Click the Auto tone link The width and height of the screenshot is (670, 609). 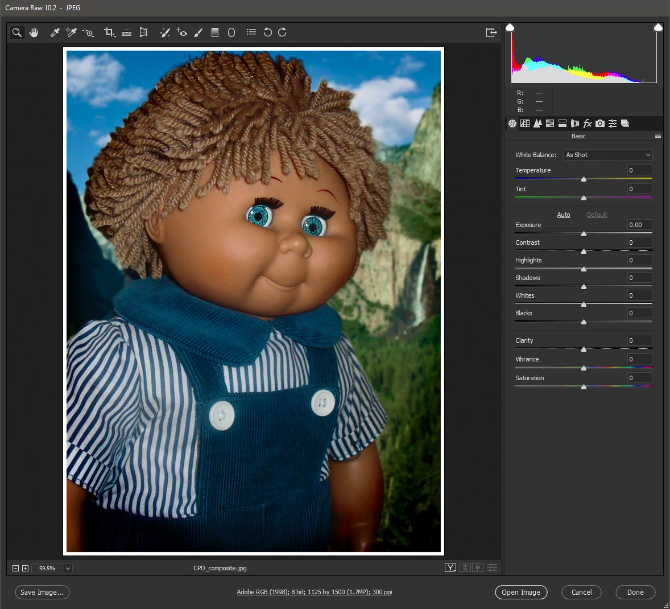tap(564, 215)
